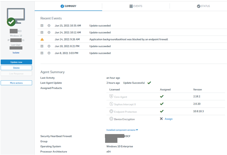This screenshot has width=227, height=155.
Task: Click update icon for Jun 10 8:21 PM event
Action: [49, 46]
